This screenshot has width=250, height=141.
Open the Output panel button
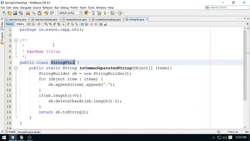[11, 132]
